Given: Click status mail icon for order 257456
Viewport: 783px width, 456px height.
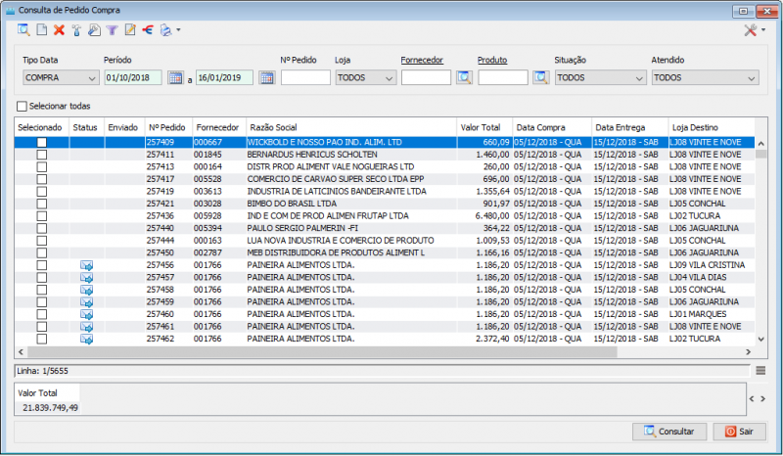Looking at the screenshot, I should coord(87,265).
